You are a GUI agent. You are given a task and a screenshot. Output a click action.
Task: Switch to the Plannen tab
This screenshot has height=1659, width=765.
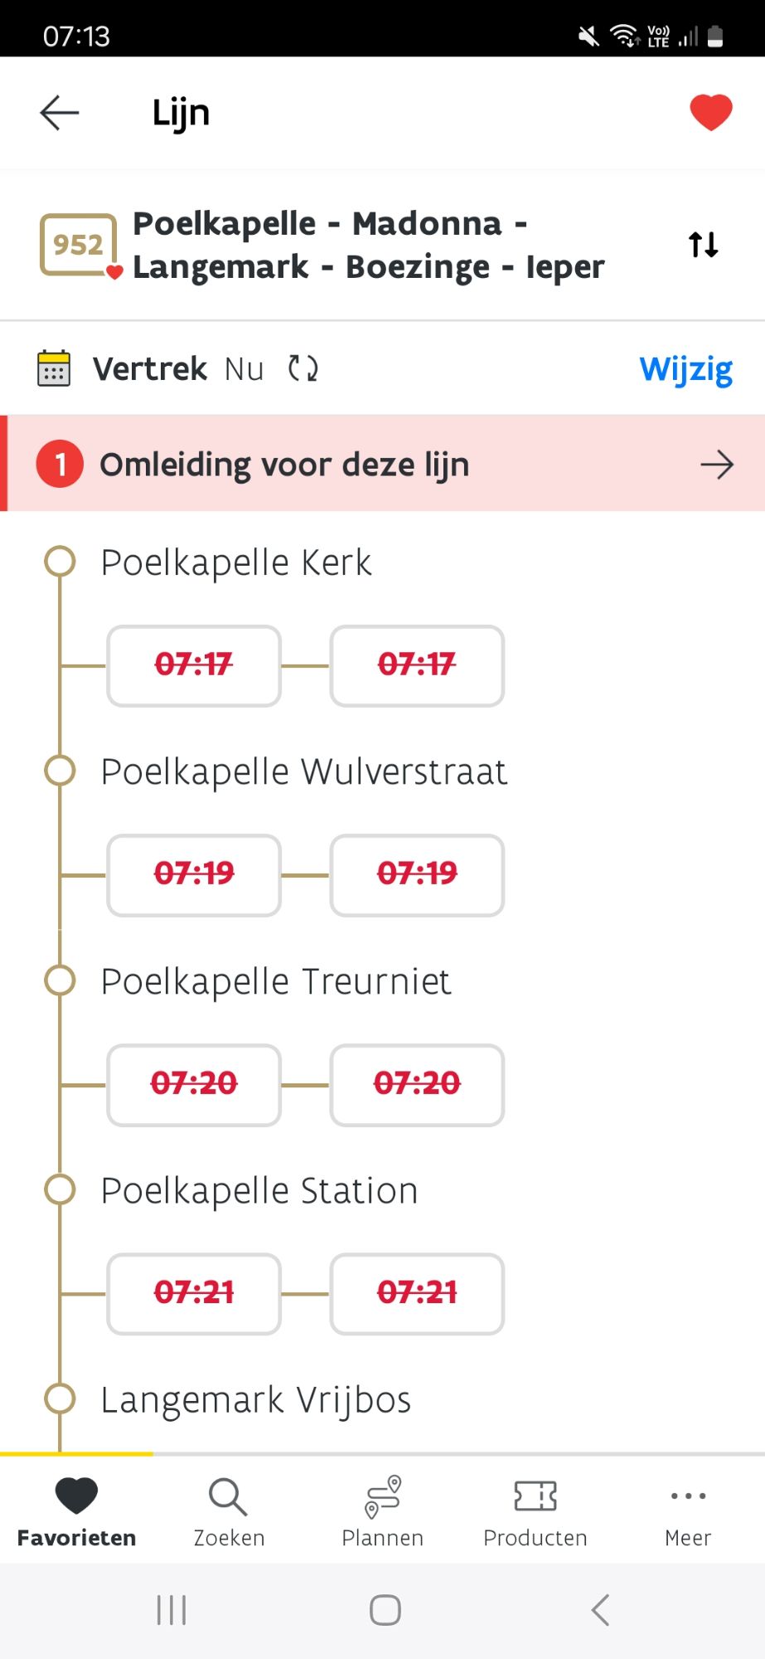click(382, 1512)
